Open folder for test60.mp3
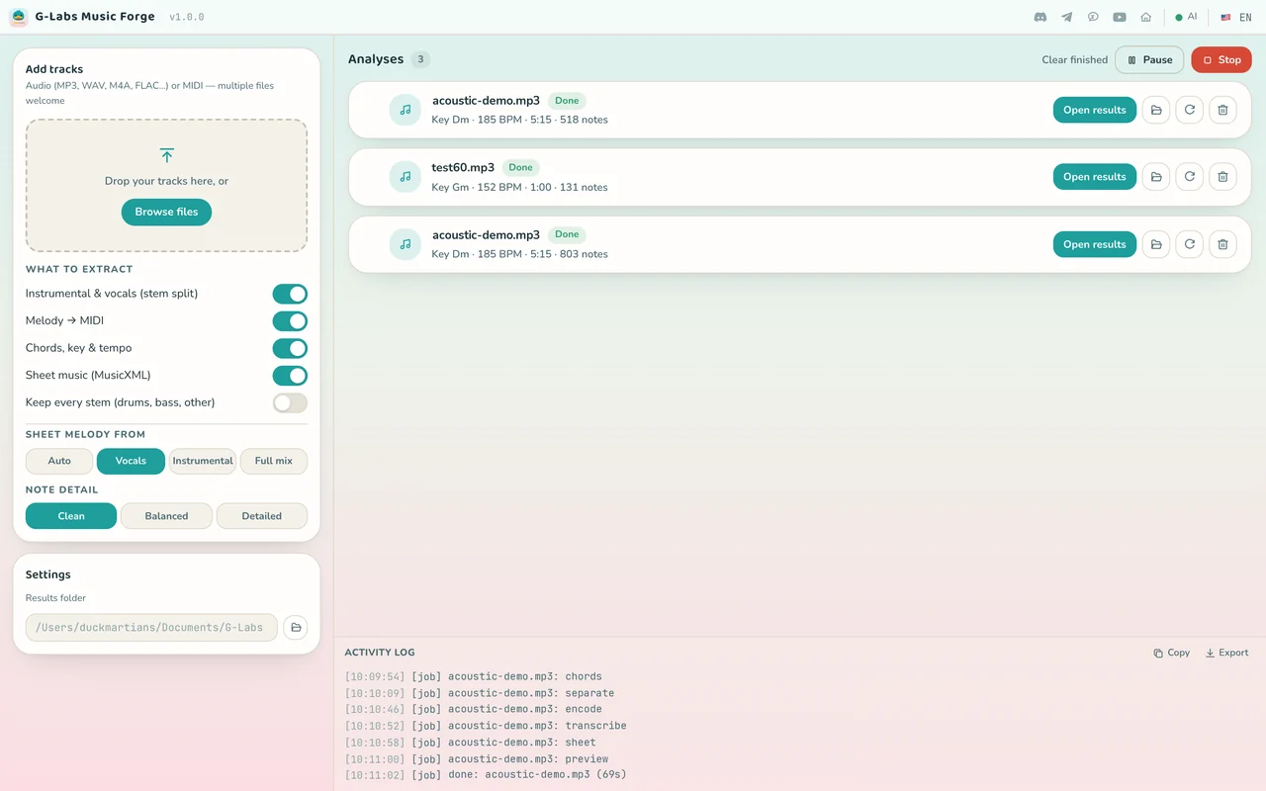 point(1156,177)
